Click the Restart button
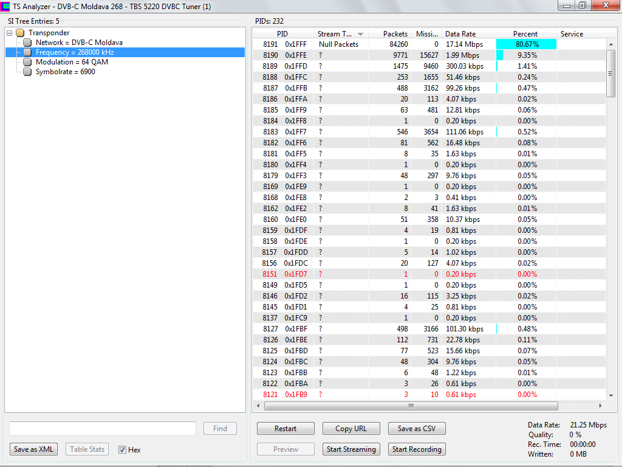622x467 pixels. (x=285, y=429)
